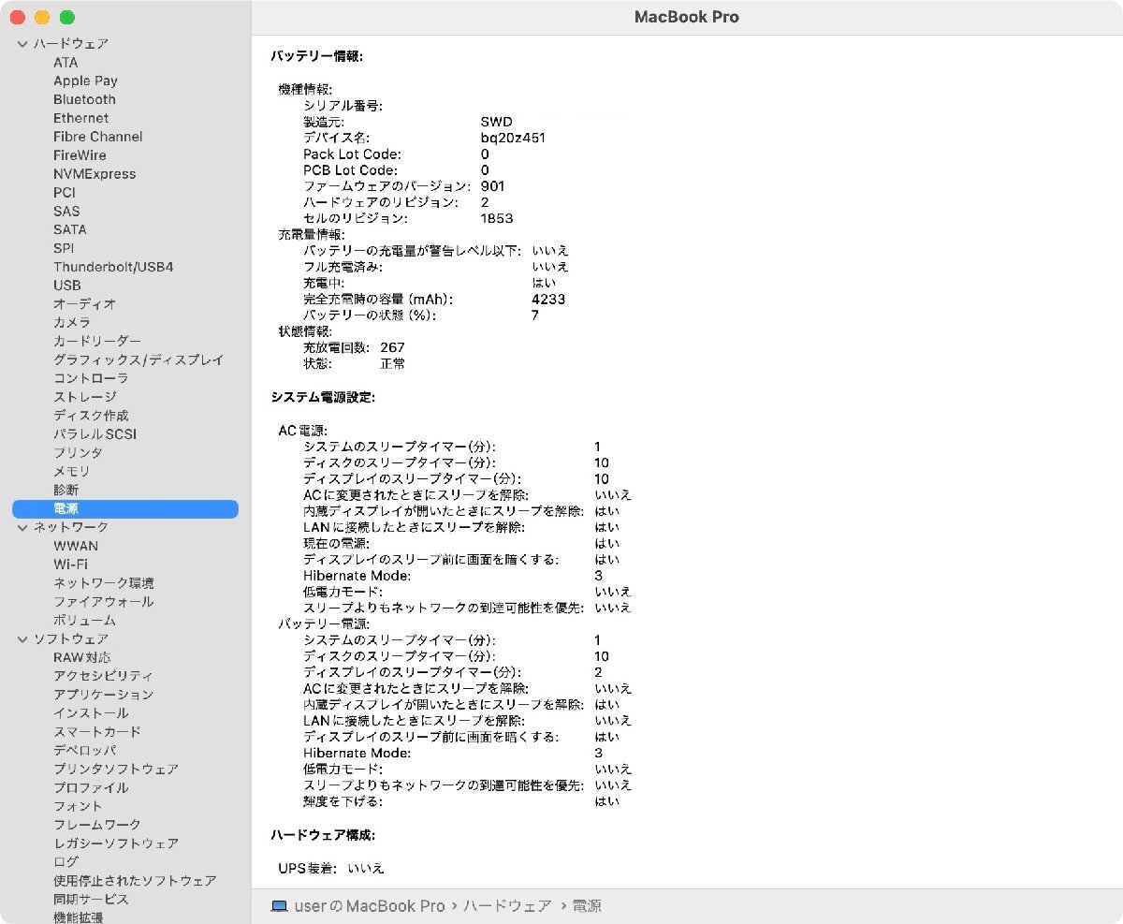
Task: Open ネットワーク環境 in the sidebar
Action: click(x=104, y=583)
